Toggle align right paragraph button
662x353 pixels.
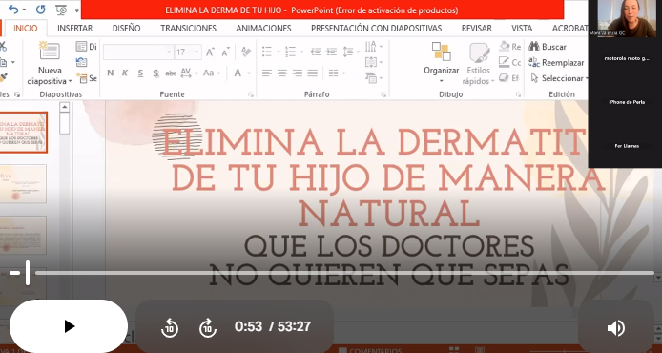click(x=298, y=73)
